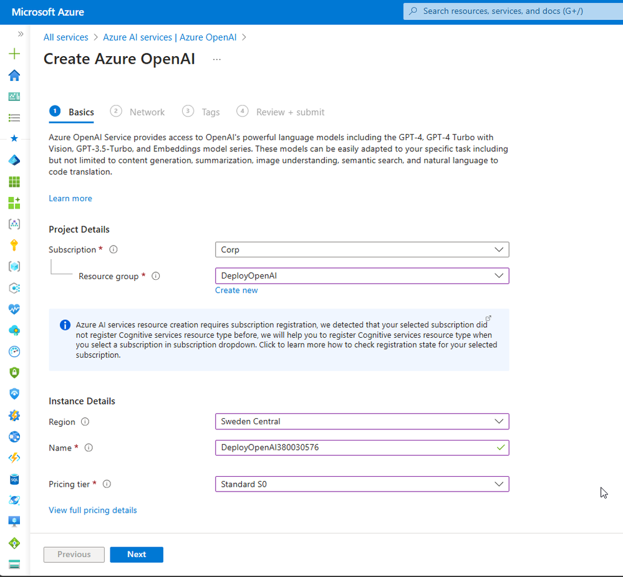623x577 pixels.
Task: Open the Dashboard icon in sidebar
Action: tap(14, 97)
